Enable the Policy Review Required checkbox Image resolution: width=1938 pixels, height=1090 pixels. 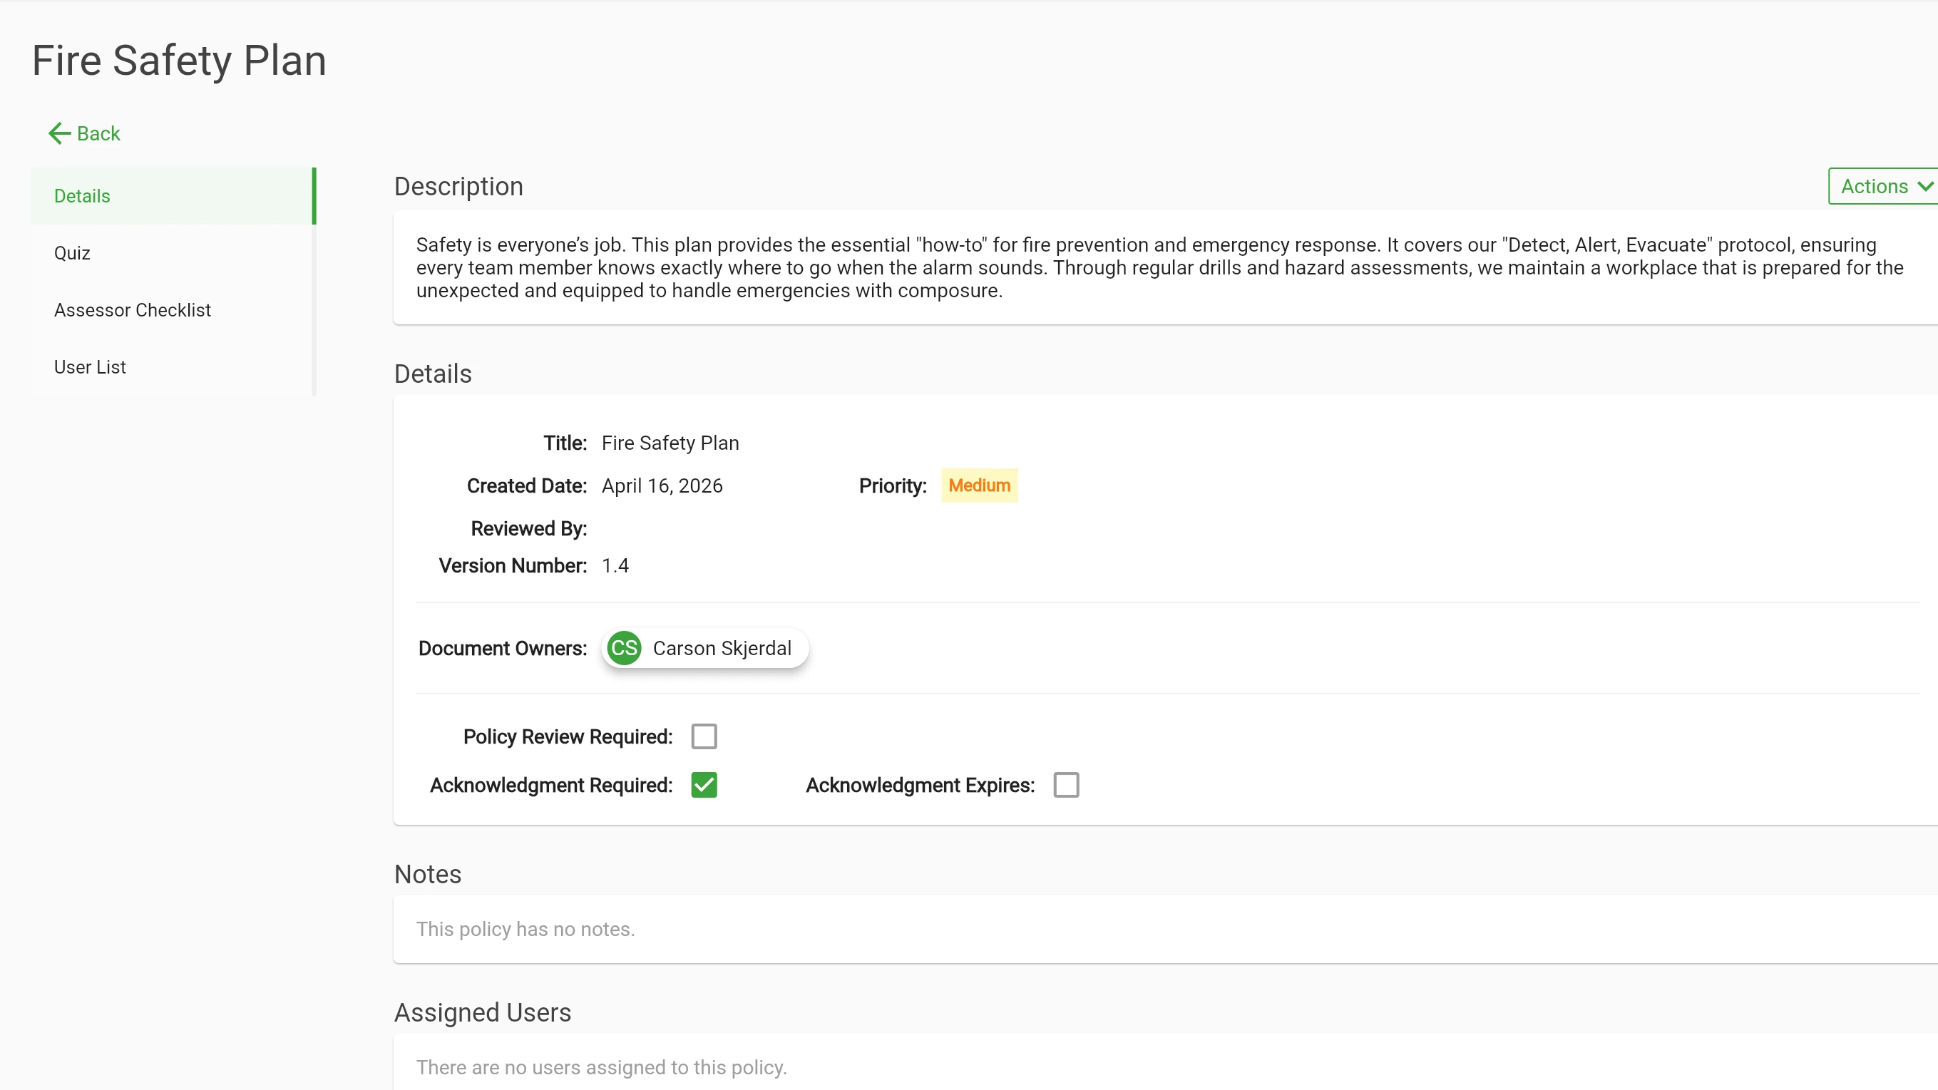(x=704, y=736)
